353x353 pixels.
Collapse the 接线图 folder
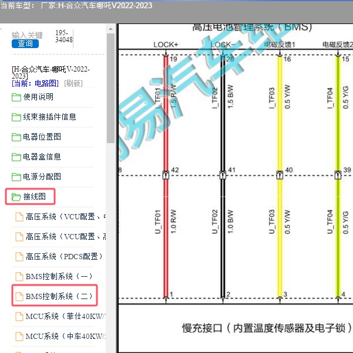click(34, 196)
